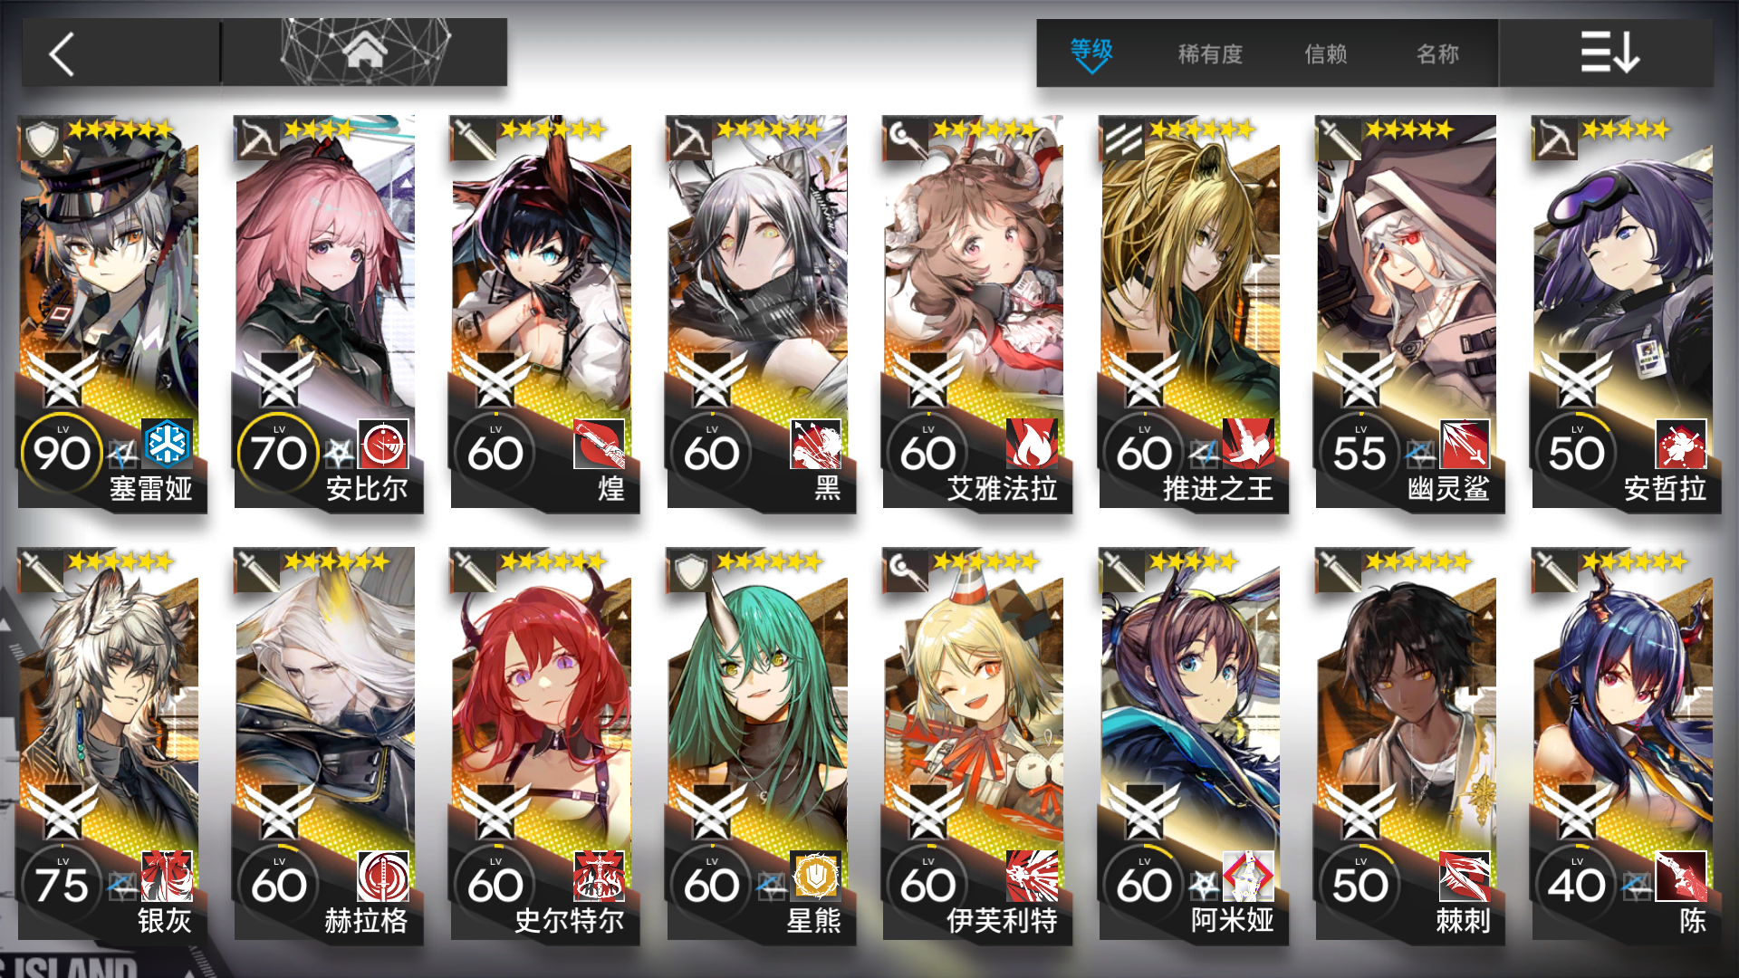Image resolution: width=1739 pixels, height=978 pixels.
Task: Sort operators by 稀有度 tab
Action: (x=1210, y=54)
